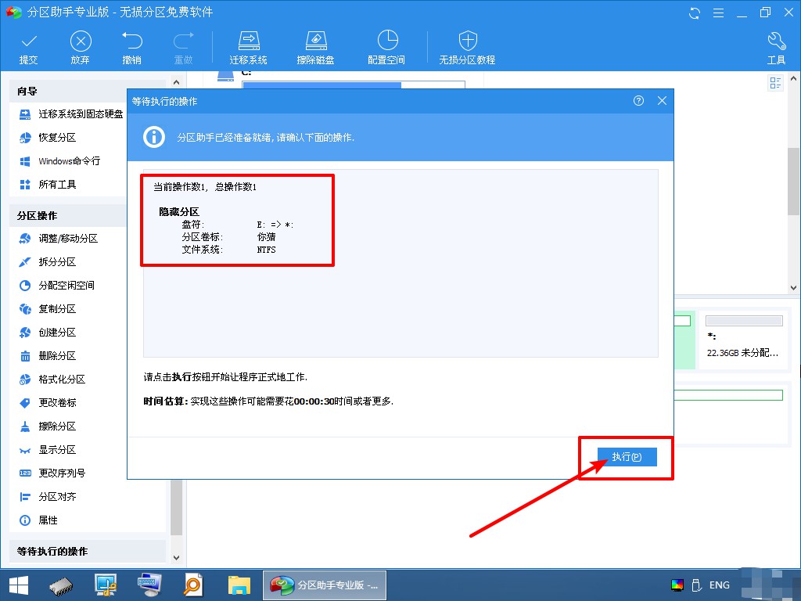Click the 执行(P) execute button
The height and width of the screenshot is (601, 801).
coord(627,457)
